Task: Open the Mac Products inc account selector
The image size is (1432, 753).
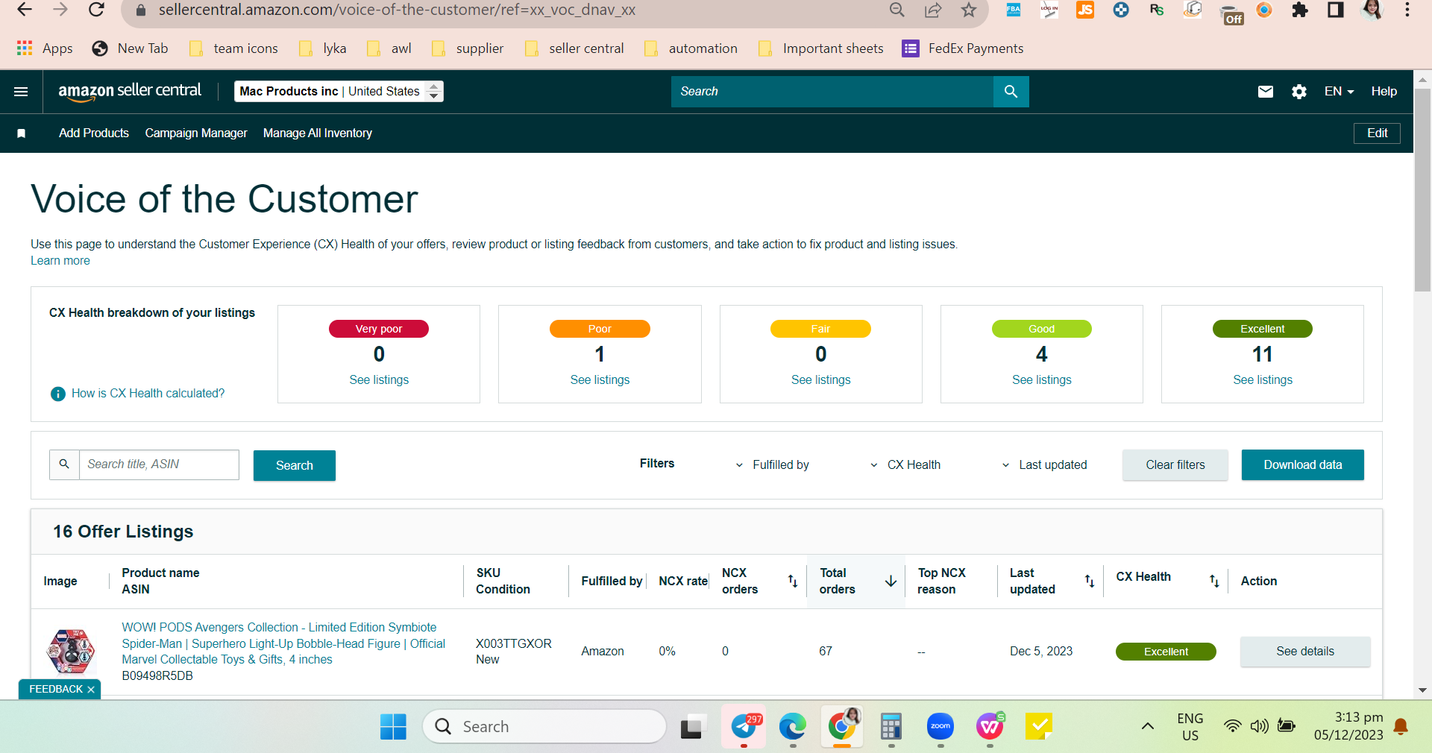Action: click(339, 92)
